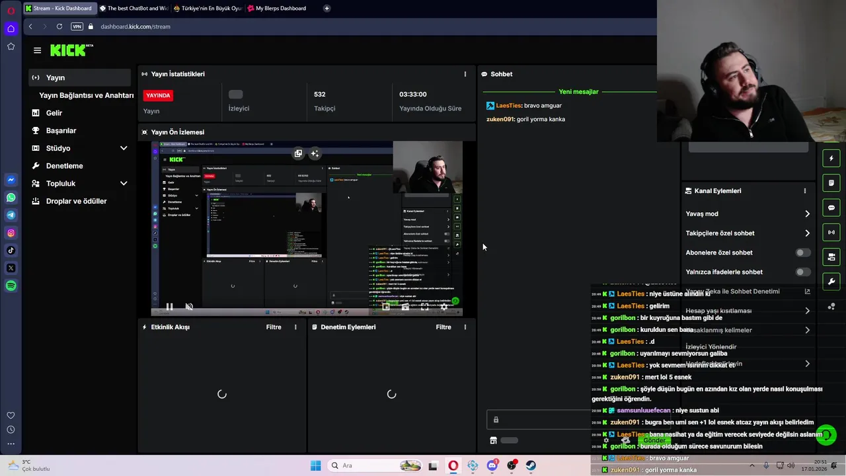The image size is (846, 476).
Task: Open X (Twitter) in Opera sidebar
Action: tap(11, 268)
